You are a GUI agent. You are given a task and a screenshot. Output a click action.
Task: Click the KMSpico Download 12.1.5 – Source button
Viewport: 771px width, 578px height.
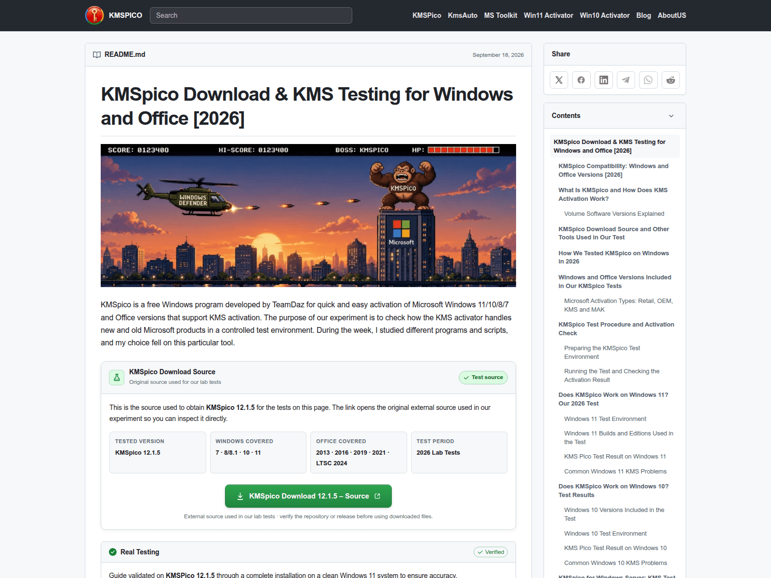tap(308, 496)
